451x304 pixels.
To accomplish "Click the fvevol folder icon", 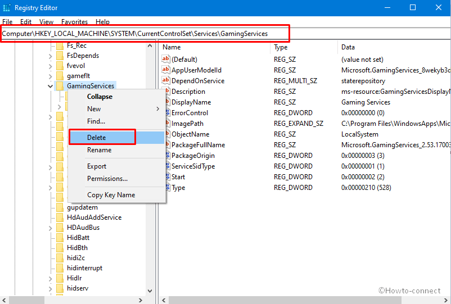I will coord(60,66).
